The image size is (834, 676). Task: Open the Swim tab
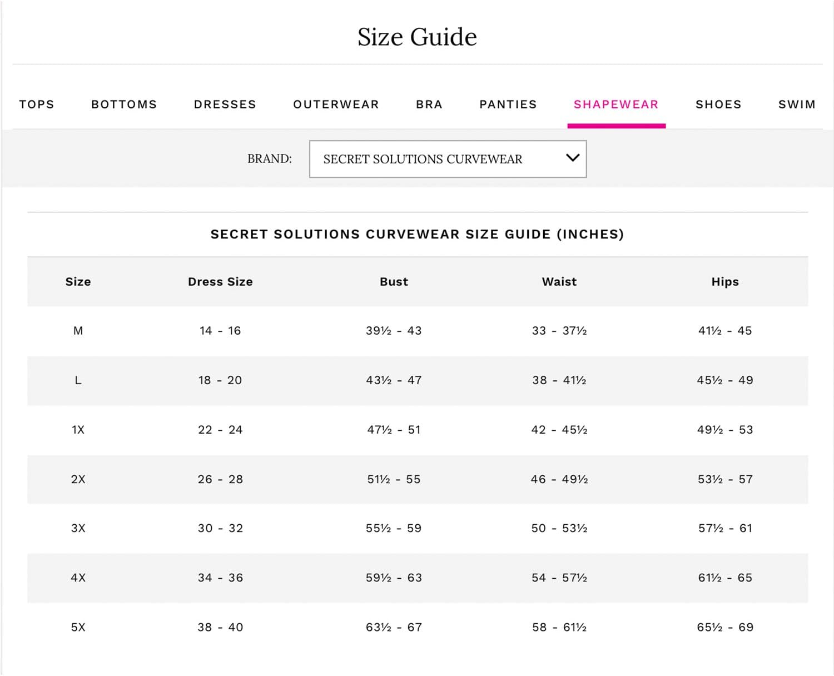797,105
